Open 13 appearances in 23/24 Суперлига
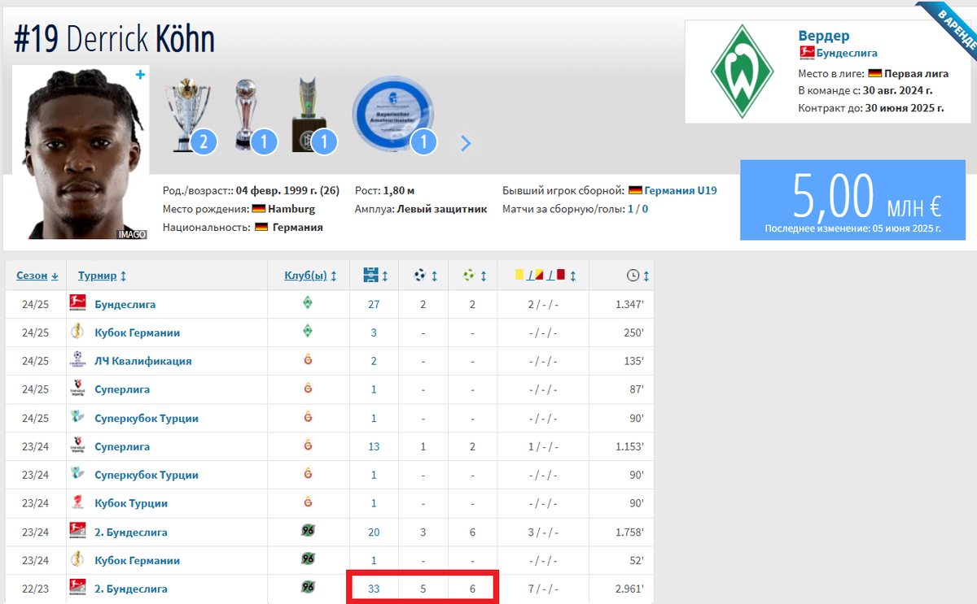 375,446
